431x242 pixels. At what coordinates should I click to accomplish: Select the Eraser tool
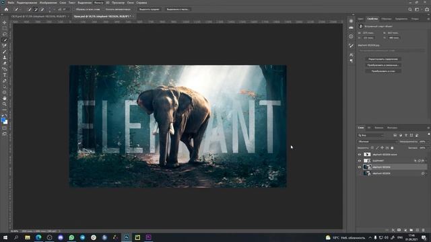(x=5, y=63)
